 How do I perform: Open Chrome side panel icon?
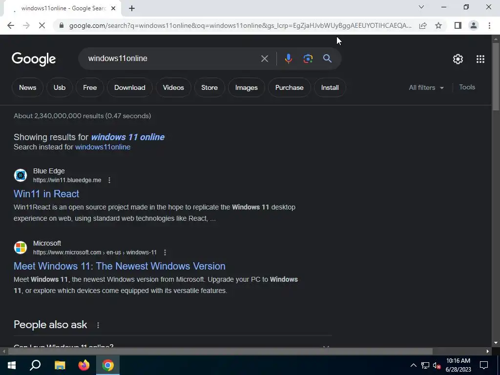click(458, 25)
